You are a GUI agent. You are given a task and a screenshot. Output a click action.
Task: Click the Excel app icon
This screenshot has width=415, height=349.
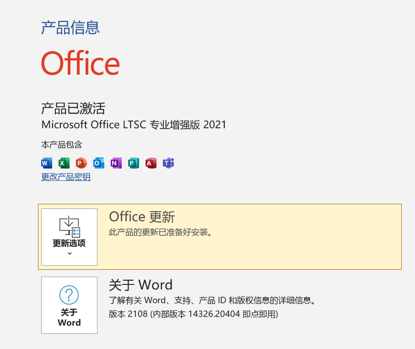point(64,163)
